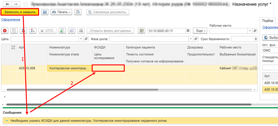
Task: Expand the Фаза цикла dropdown arrow
Action: (191, 39)
